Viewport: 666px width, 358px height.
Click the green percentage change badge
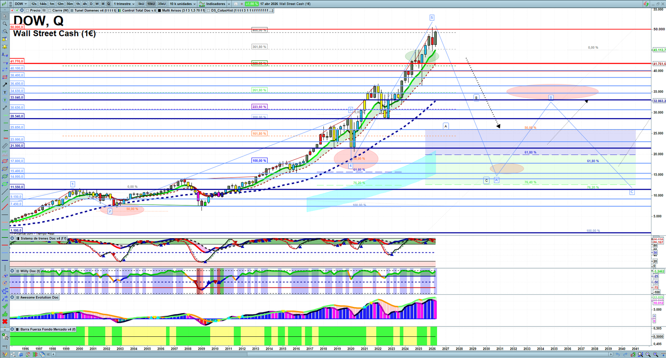click(252, 4)
